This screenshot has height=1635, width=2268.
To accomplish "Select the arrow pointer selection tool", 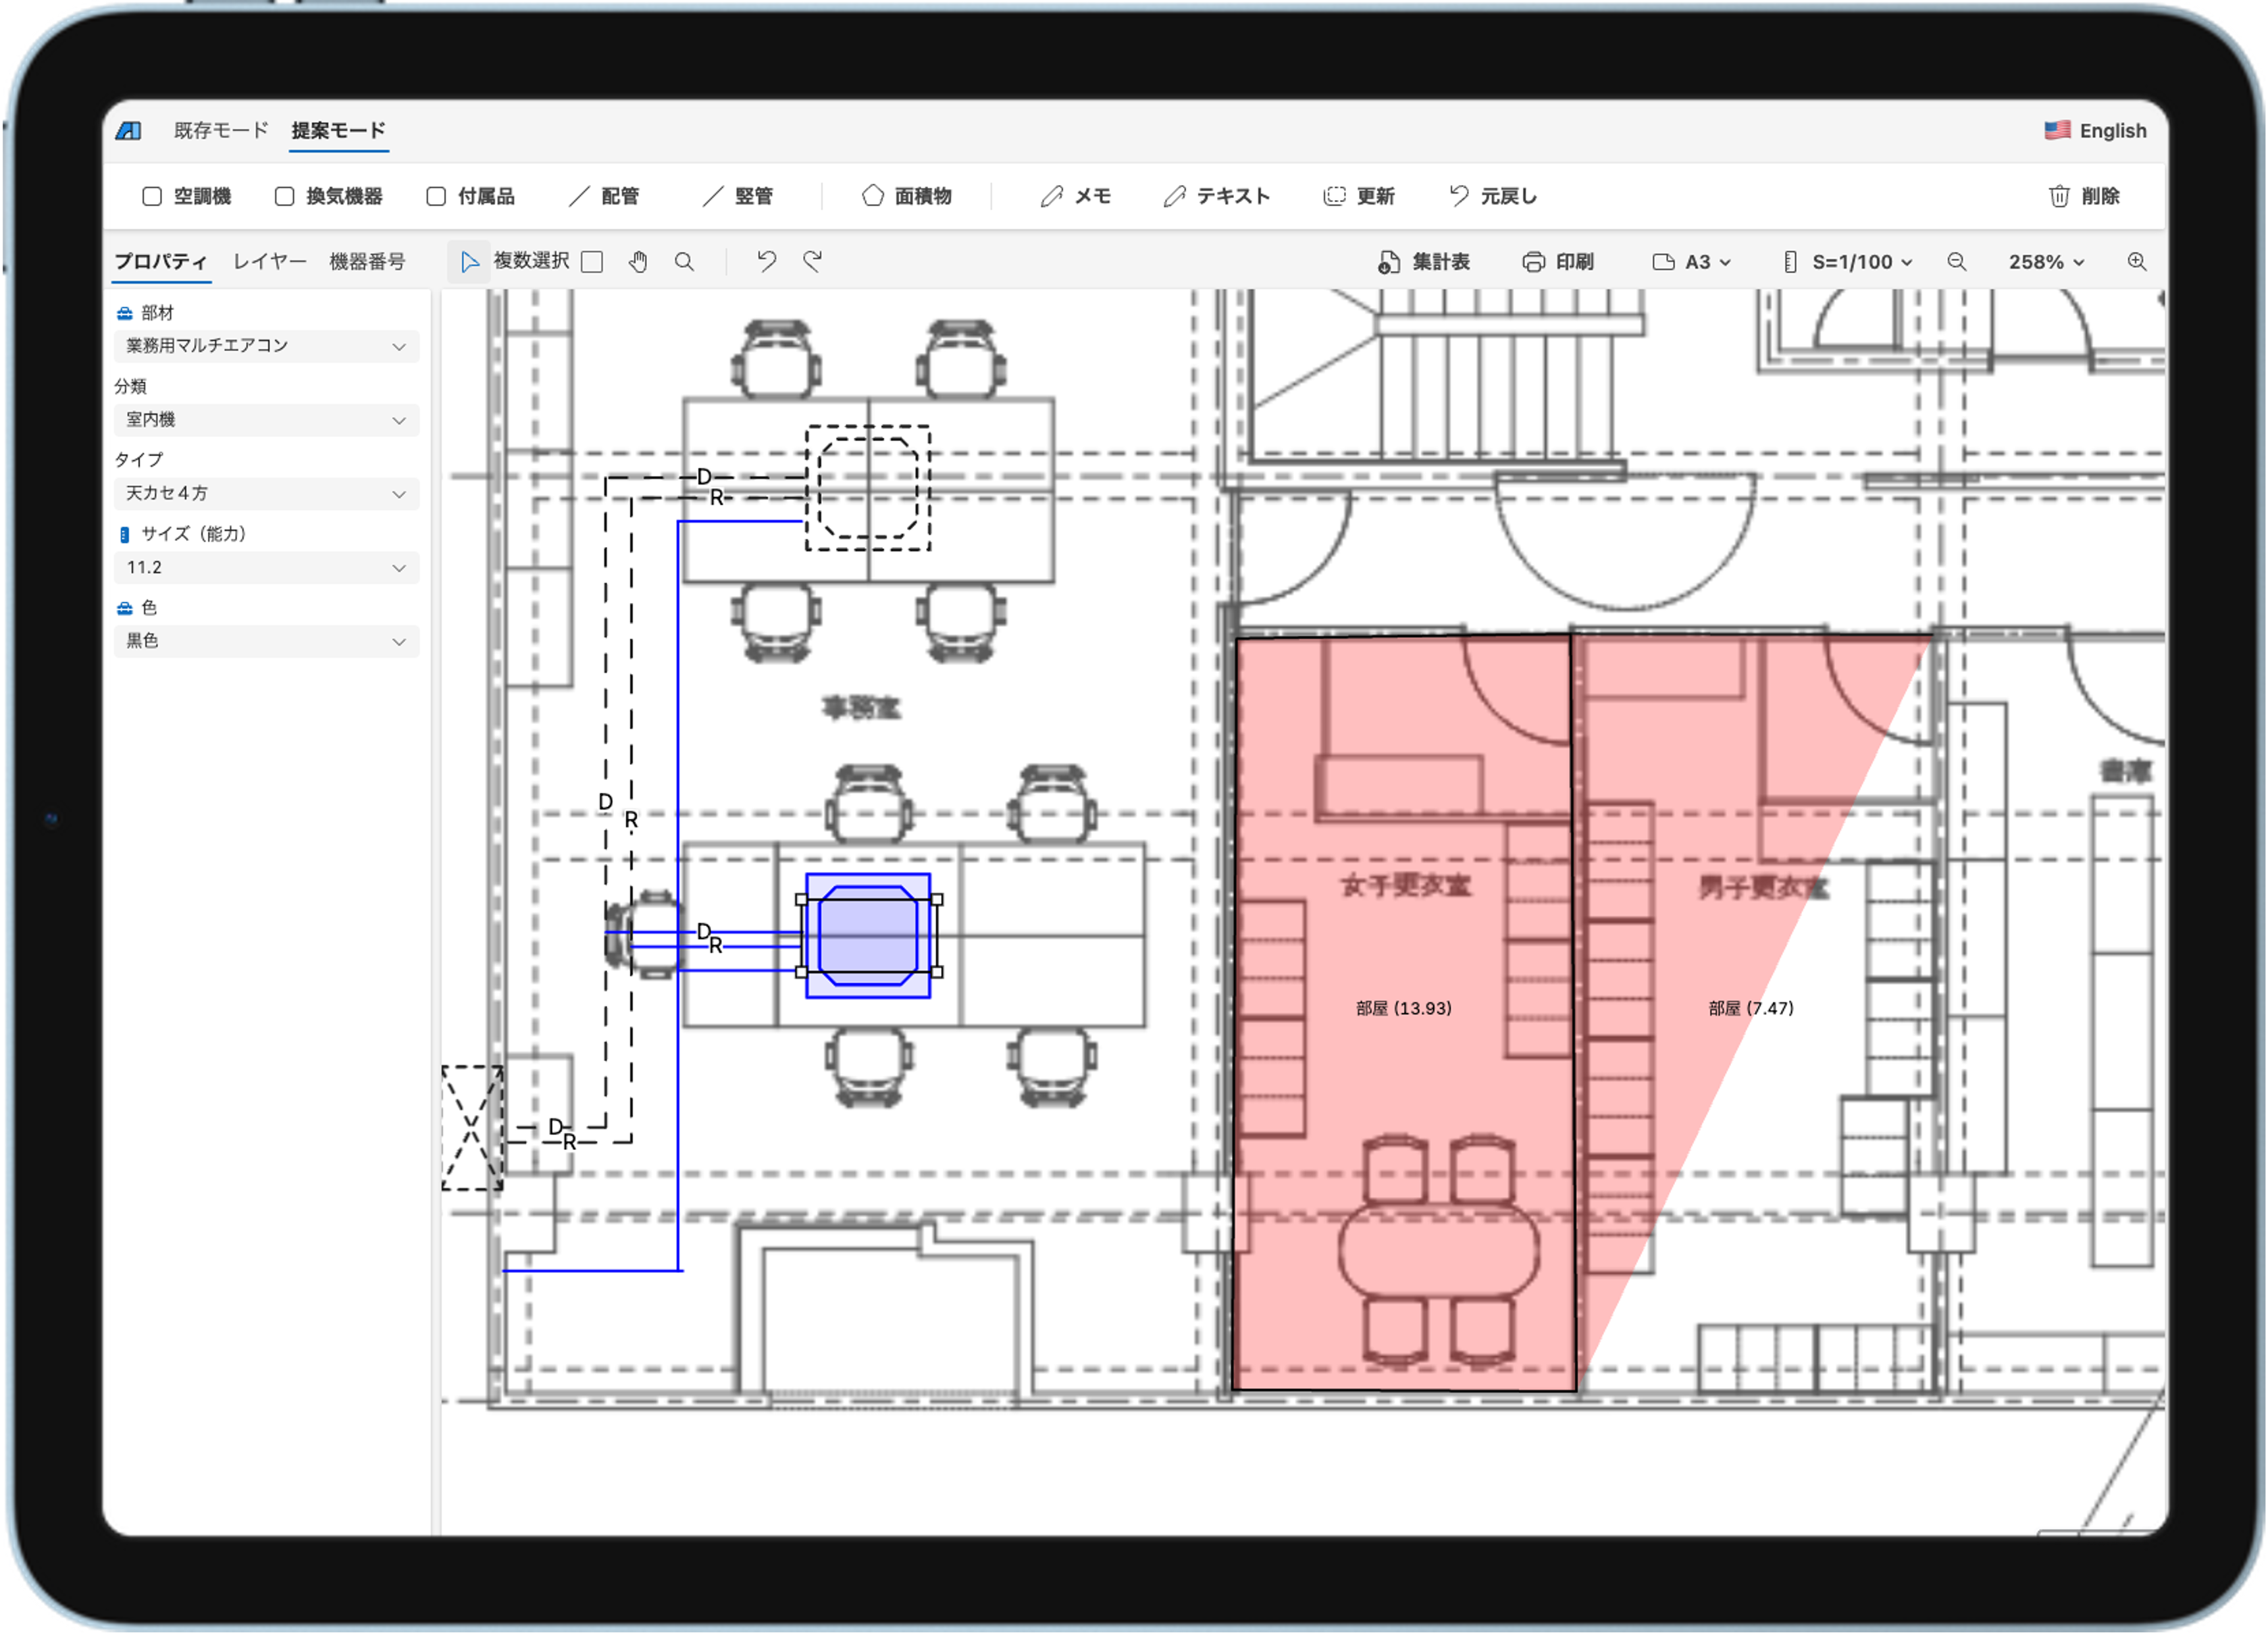I will (x=469, y=262).
